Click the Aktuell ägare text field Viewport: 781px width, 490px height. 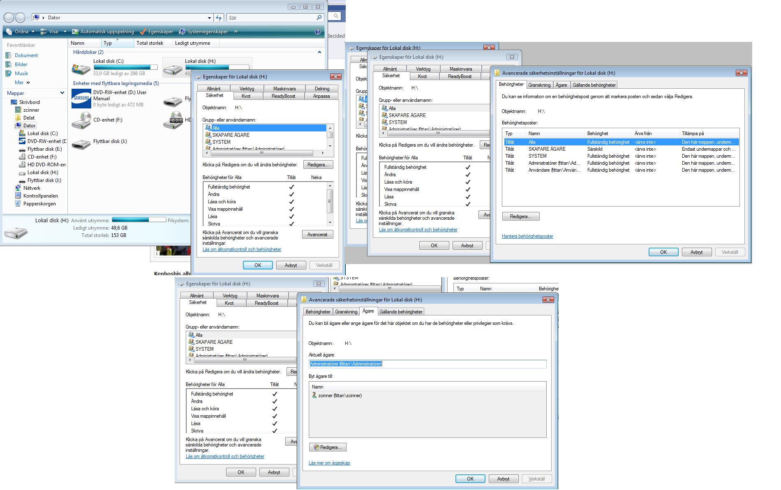(x=427, y=364)
